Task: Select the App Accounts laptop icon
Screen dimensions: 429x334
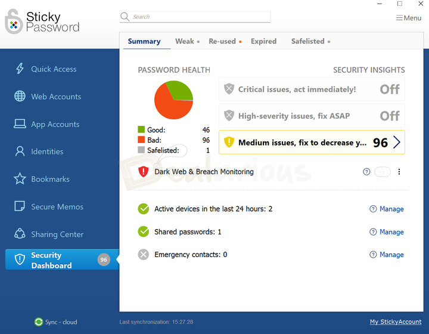Action: [20, 123]
